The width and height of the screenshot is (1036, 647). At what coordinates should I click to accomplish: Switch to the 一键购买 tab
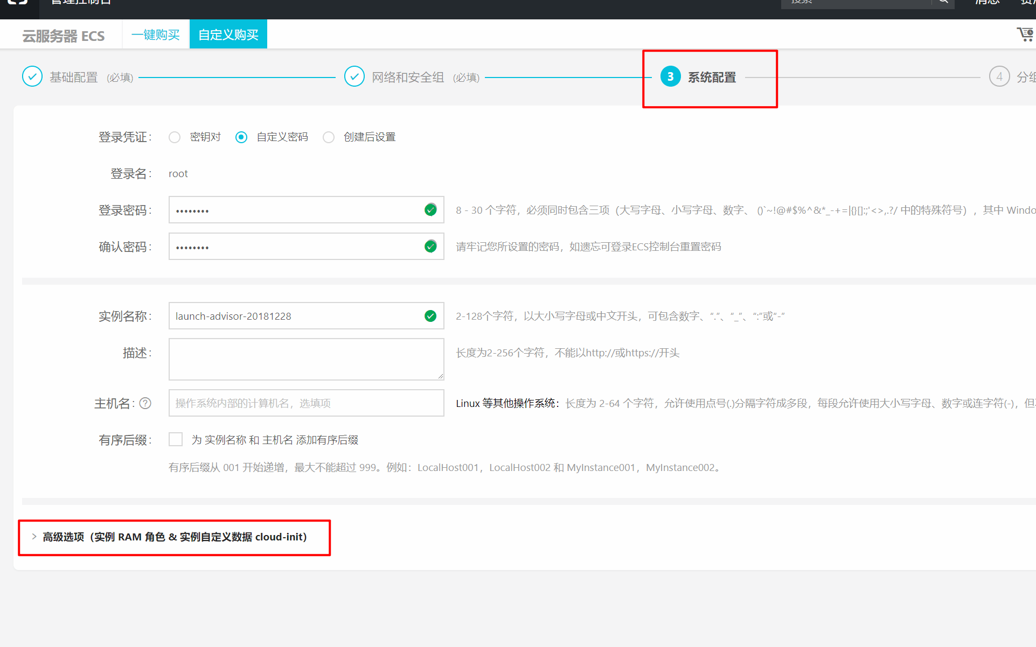coord(156,34)
